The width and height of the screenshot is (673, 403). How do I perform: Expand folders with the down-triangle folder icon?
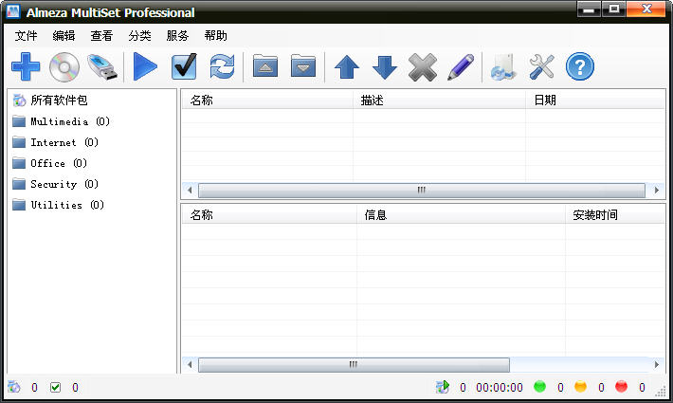pos(302,66)
